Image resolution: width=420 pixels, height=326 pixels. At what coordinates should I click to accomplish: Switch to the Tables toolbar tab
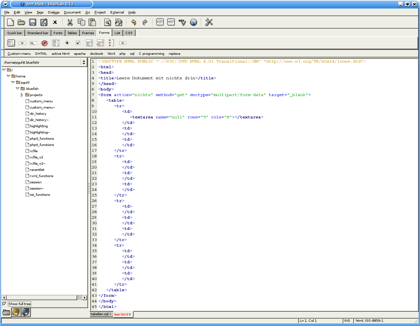click(x=72, y=33)
